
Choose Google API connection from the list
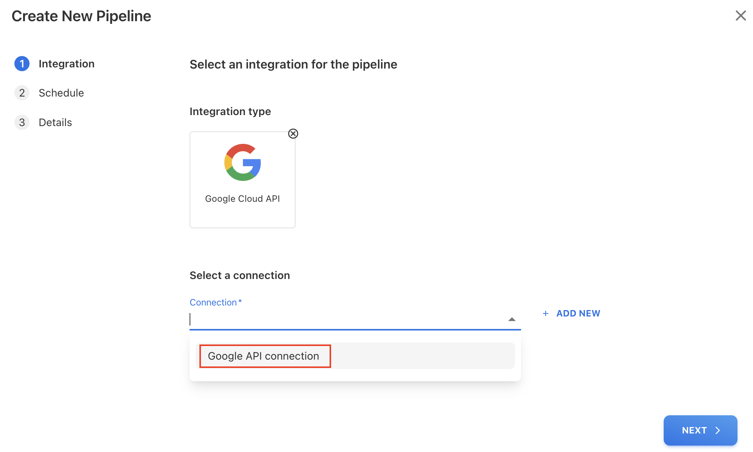point(264,356)
